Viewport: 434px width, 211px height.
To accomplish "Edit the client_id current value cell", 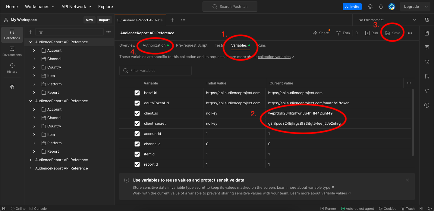I will pos(338,113).
